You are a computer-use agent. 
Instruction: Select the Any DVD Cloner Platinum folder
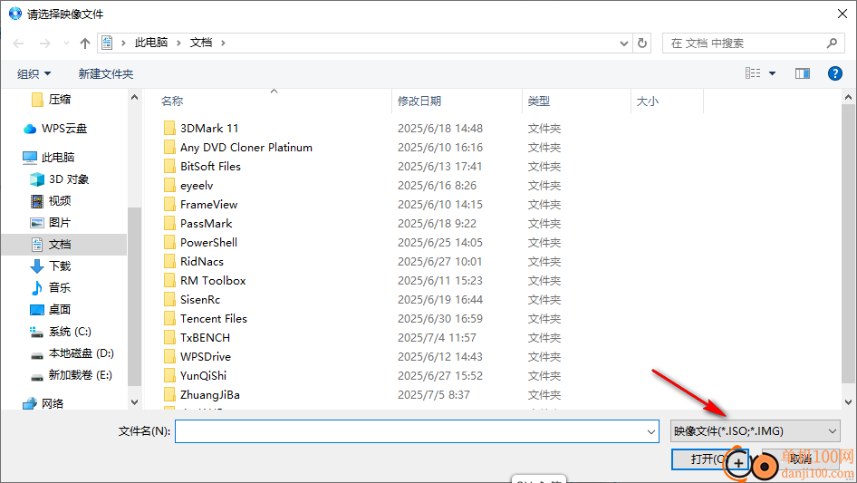pyautogui.click(x=246, y=147)
